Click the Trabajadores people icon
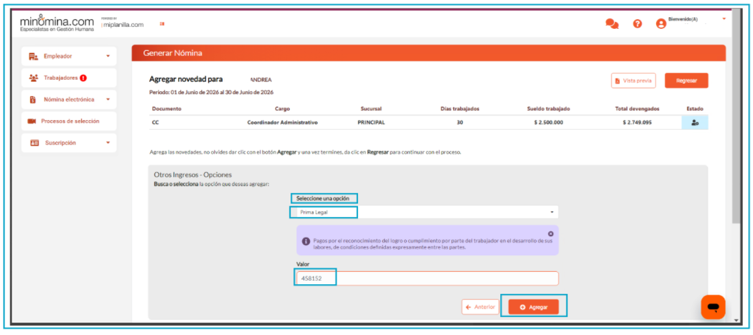Viewport: 753px width, 335px height. (x=33, y=78)
